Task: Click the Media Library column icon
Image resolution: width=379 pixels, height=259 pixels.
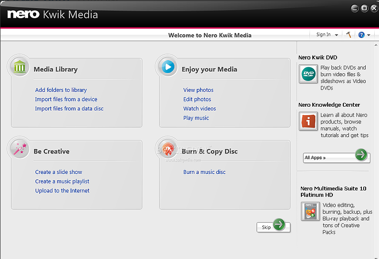Action: pyautogui.click(x=20, y=66)
